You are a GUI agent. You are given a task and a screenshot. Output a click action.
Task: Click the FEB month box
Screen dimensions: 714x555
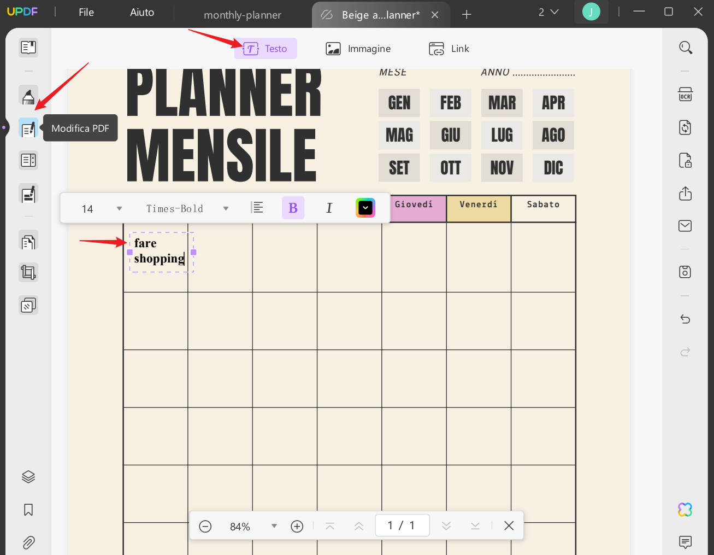click(451, 103)
